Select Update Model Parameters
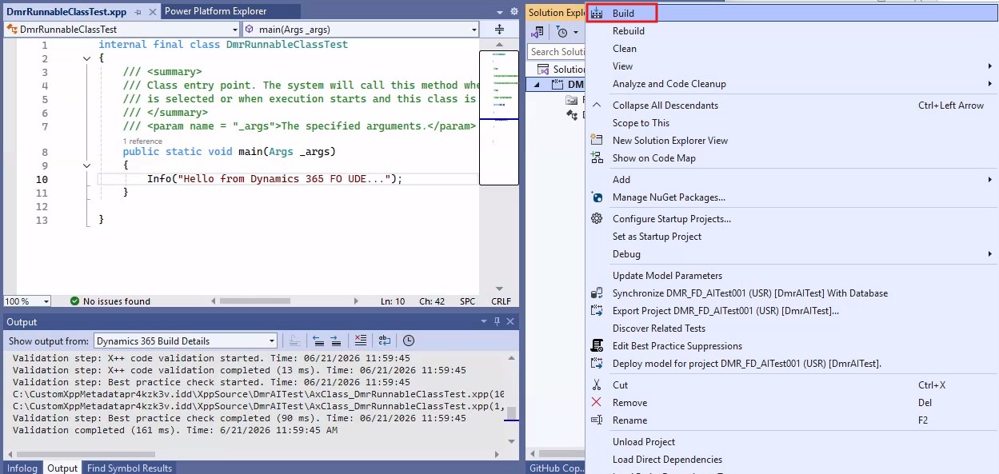The image size is (999, 474). coord(792,275)
